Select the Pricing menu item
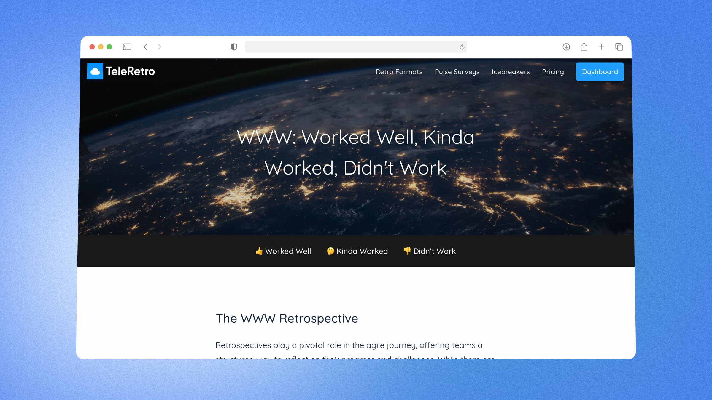Screen dimensions: 712x400 (553, 72)
